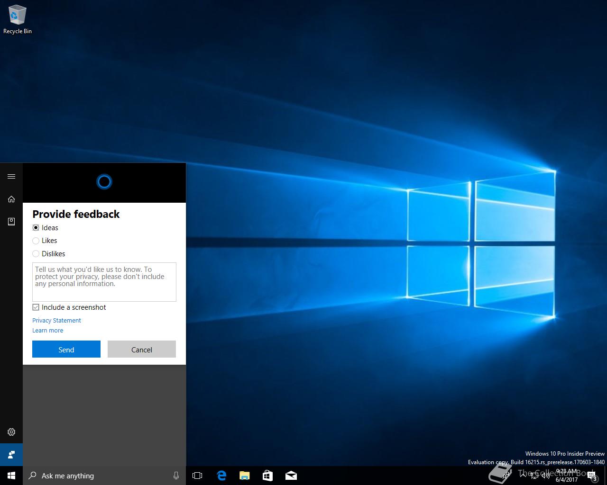Open the Cortana Notebook
This screenshot has width=607, height=485.
coord(11,221)
